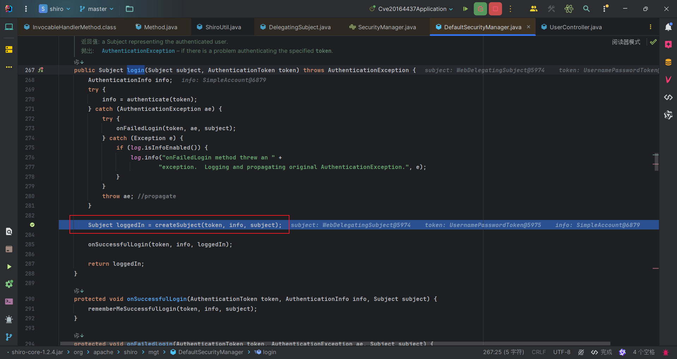The width and height of the screenshot is (677, 359).
Task: Open Search Everywhere magnifier
Action: click(x=586, y=9)
